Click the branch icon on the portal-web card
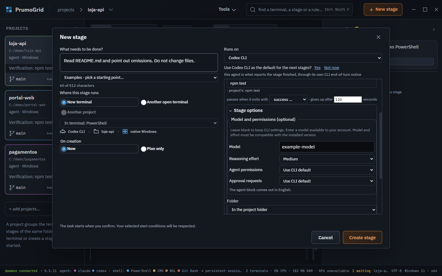The height and width of the screenshot is (276, 442). pos(12,133)
